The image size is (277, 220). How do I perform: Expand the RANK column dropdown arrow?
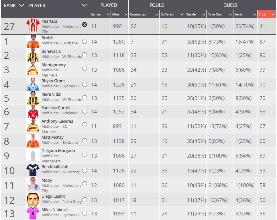pos(21,5)
